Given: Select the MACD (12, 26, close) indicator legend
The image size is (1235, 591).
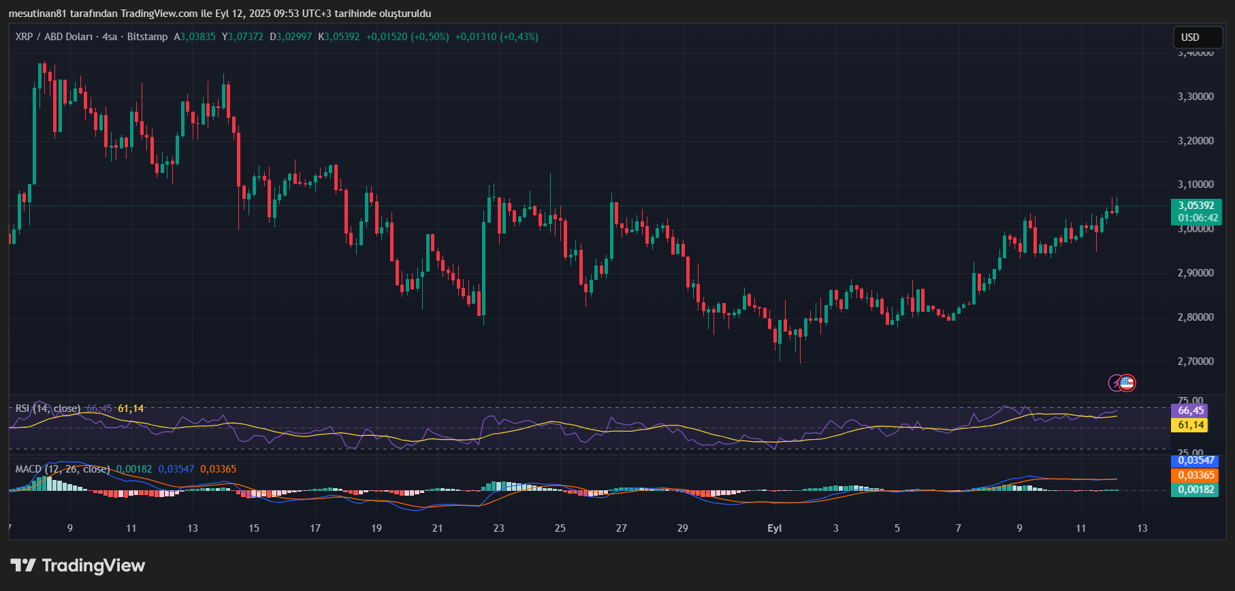Looking at the screenshot, I should coord(63,469).
